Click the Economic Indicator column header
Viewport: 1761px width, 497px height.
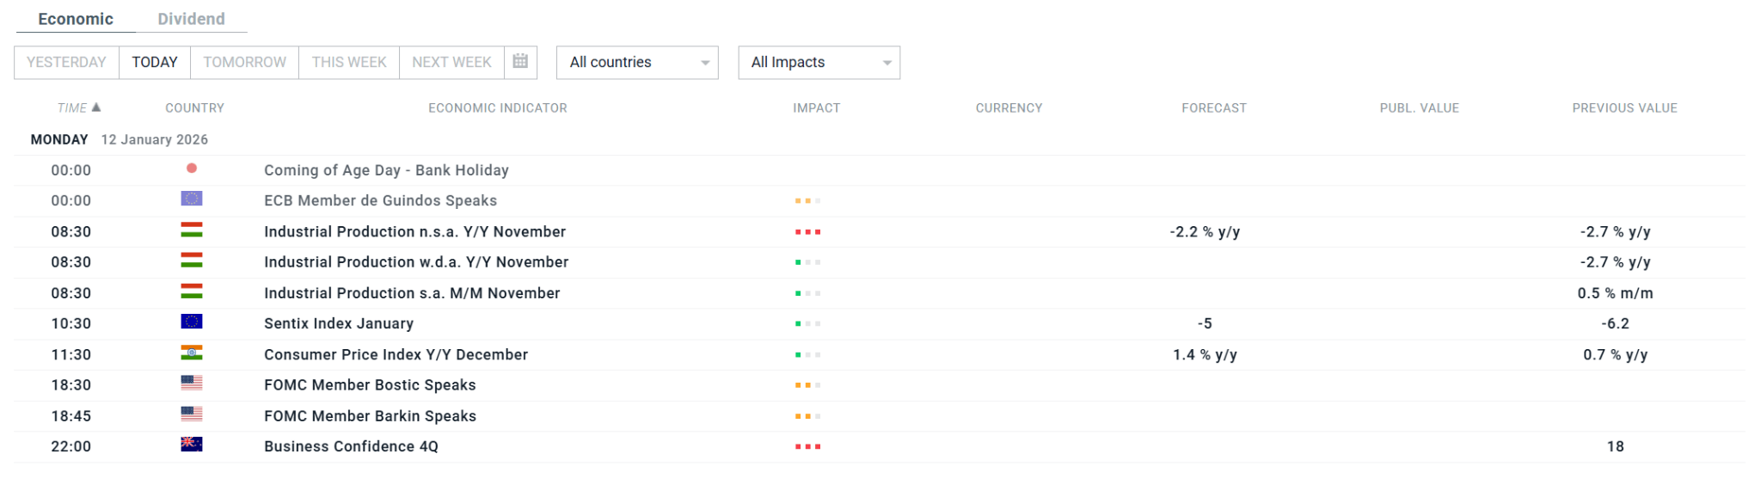click(498, 108)
